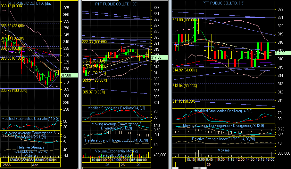Select the MACD title in the 60-minute chart
This screenshot has height=169, width=291.
(116, 126)
